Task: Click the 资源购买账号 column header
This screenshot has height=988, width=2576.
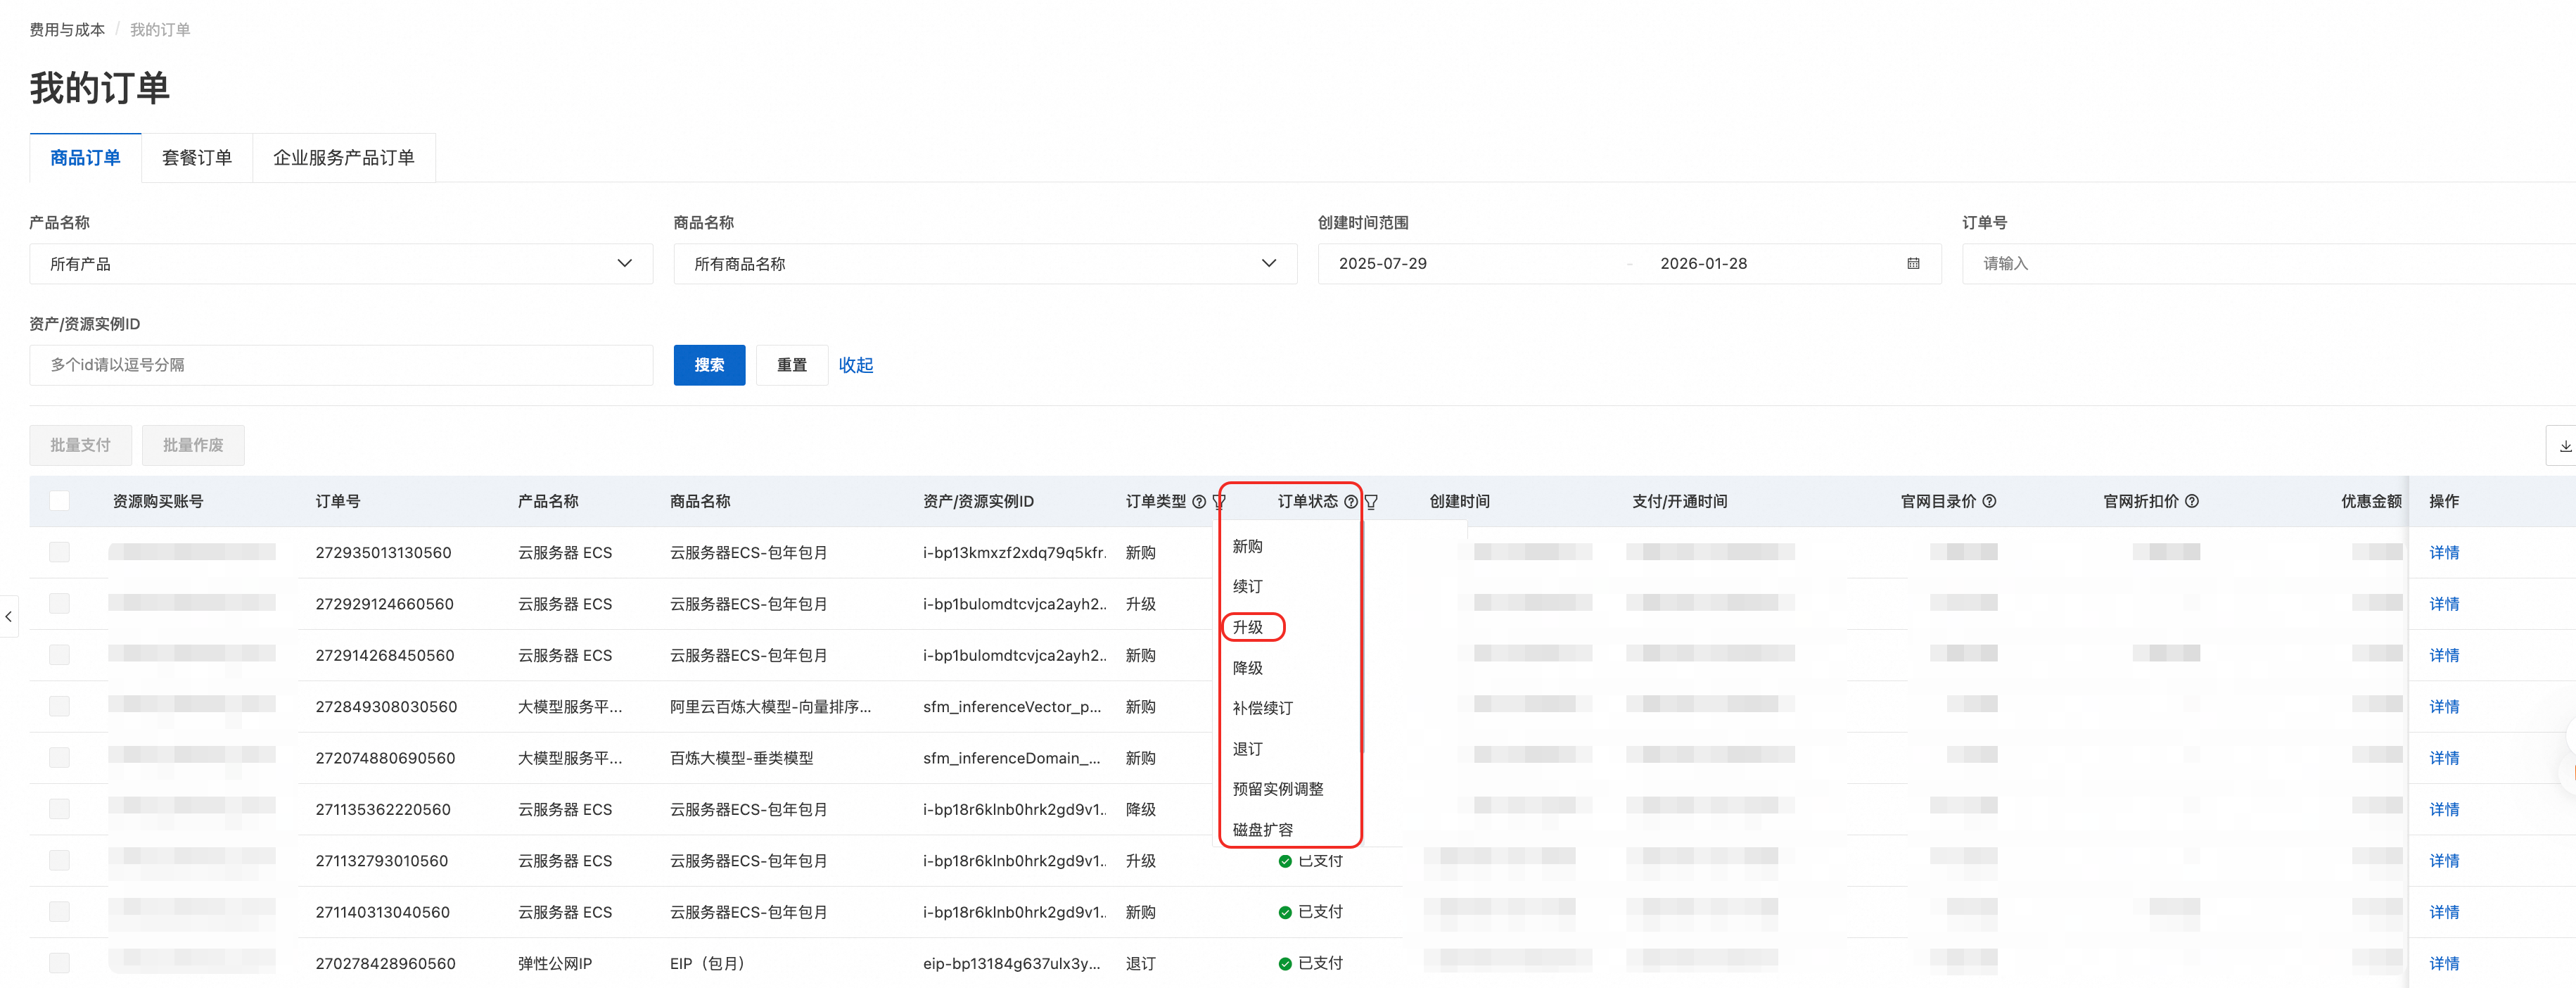Action: point(157,502)
